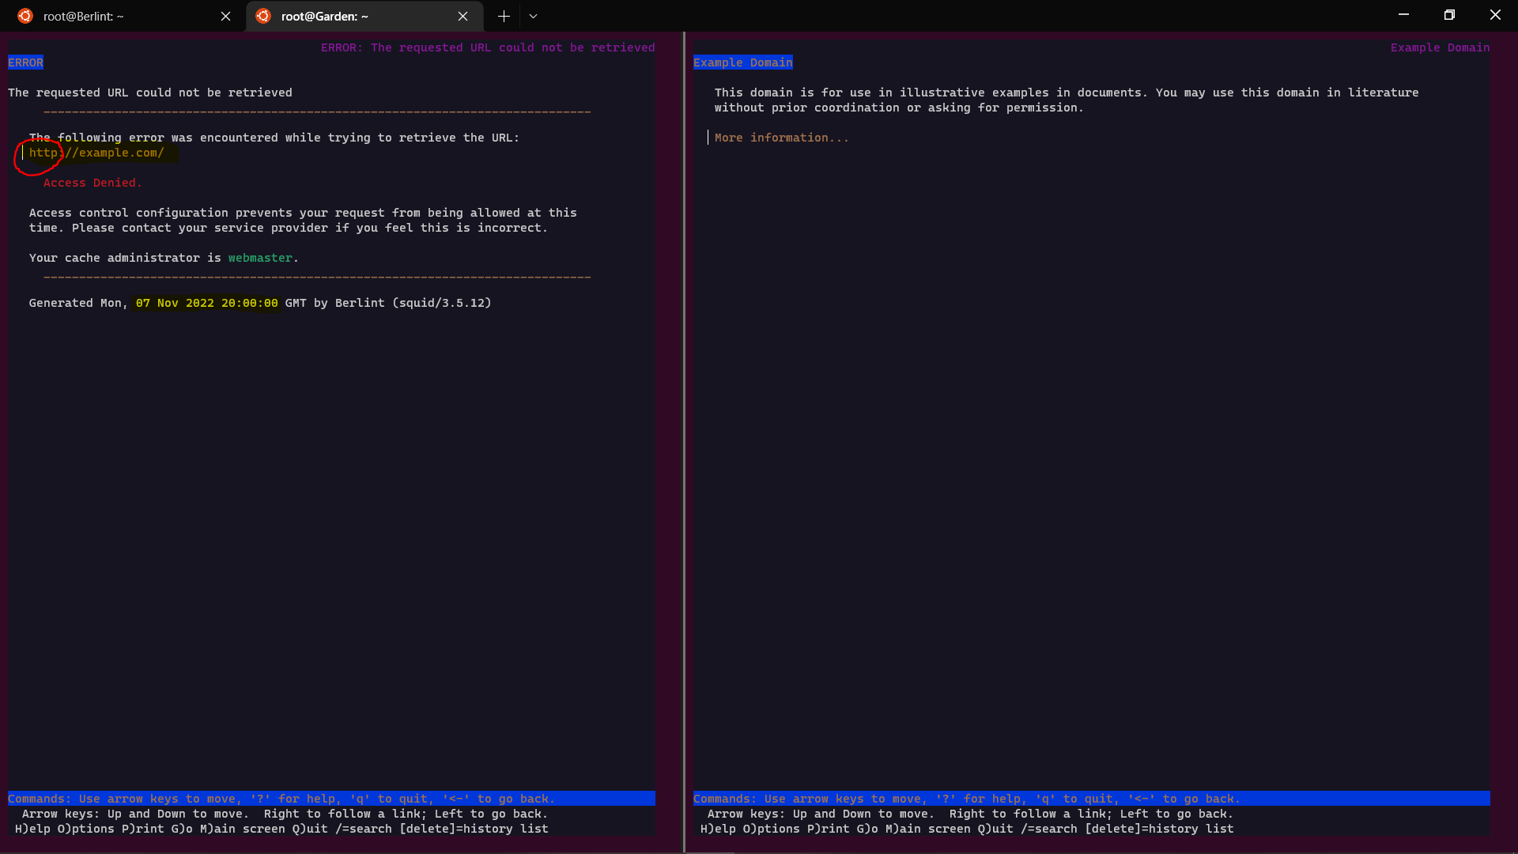Click the Access Denied. text

click(x=93, y=183)
